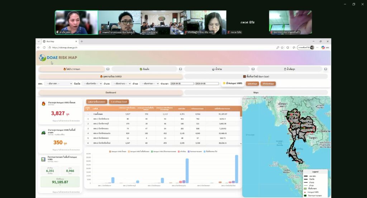Reload the page with the browser refresh icon
367x198 pixels.
coord(44,48)
